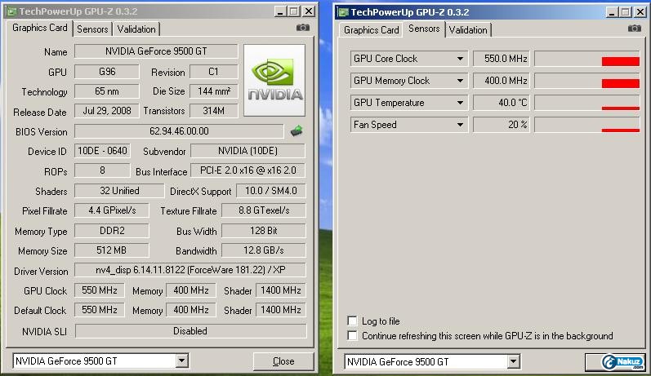Screen dimensions: 651x376
Task: Click the Bus Interface field PCI-E 2.0 x16
Action: tap(247, 170)
